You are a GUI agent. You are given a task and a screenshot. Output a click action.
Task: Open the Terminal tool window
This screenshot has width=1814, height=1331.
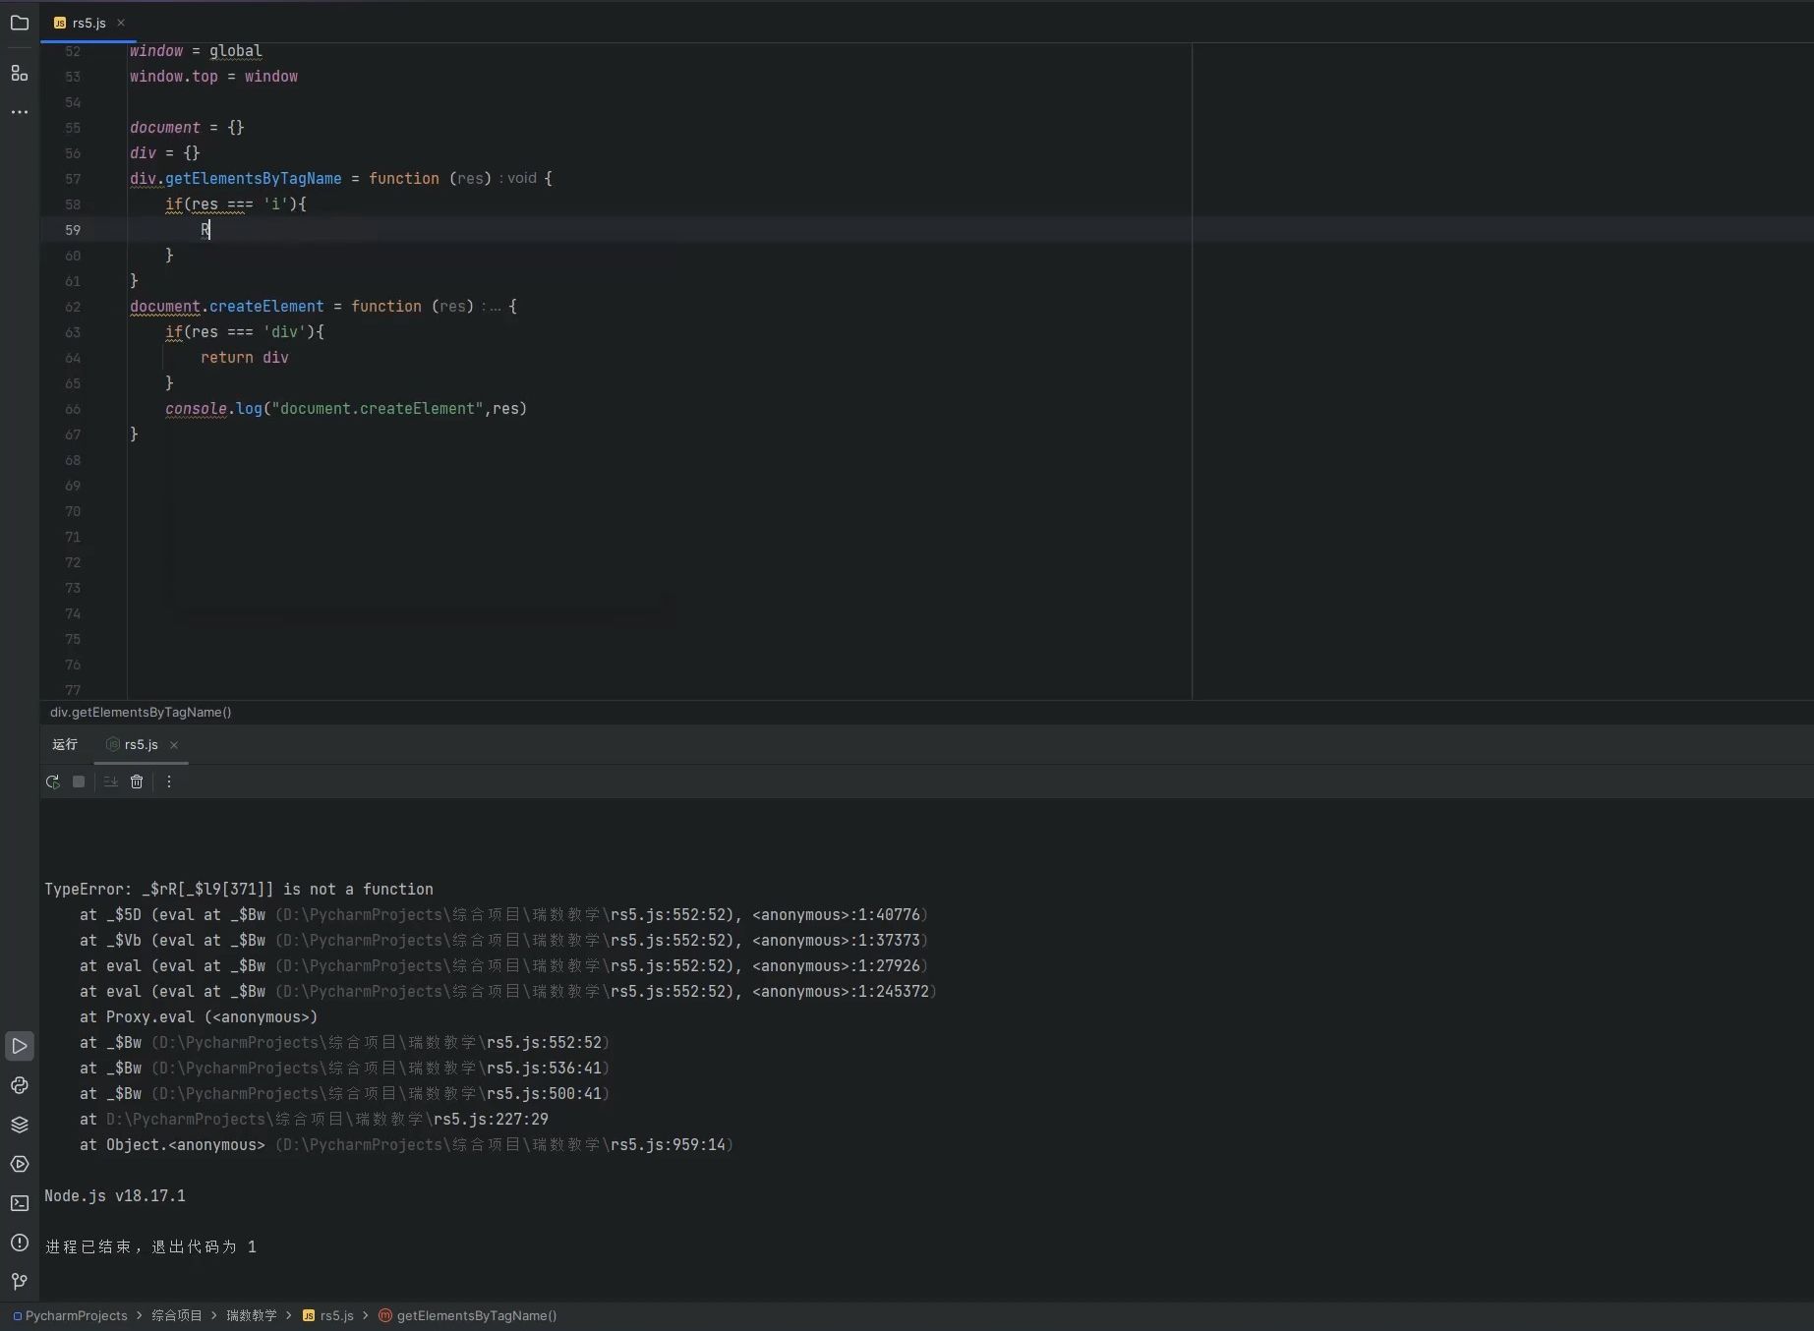click(20, 1203)
